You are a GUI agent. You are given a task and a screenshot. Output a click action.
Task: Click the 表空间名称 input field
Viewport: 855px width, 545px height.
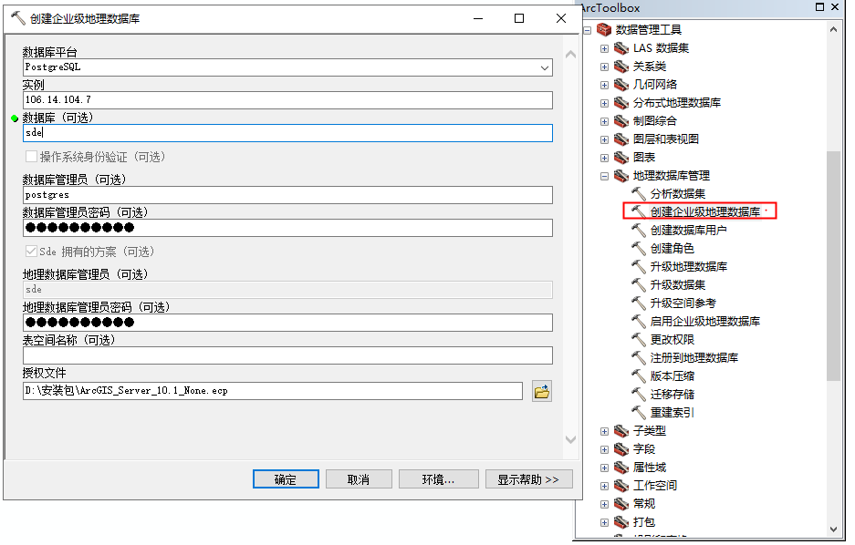[287, 355]
